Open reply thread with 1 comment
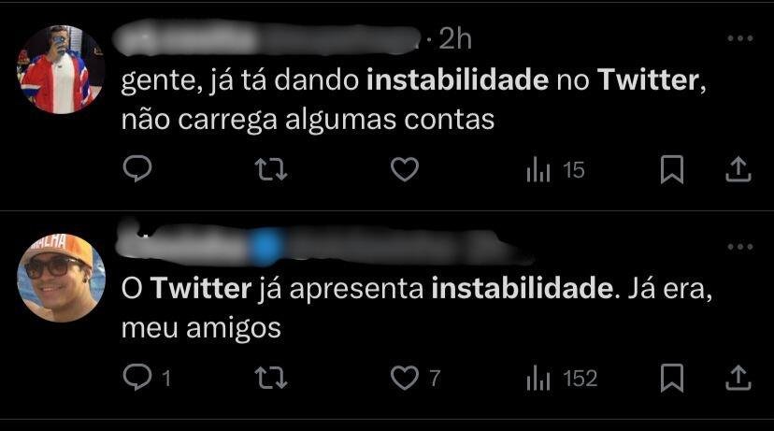This screenshot has width=774, height=431. coord(147,378)
